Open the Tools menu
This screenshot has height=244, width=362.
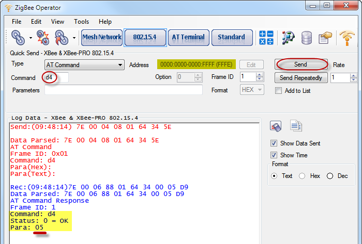point(81,22)
